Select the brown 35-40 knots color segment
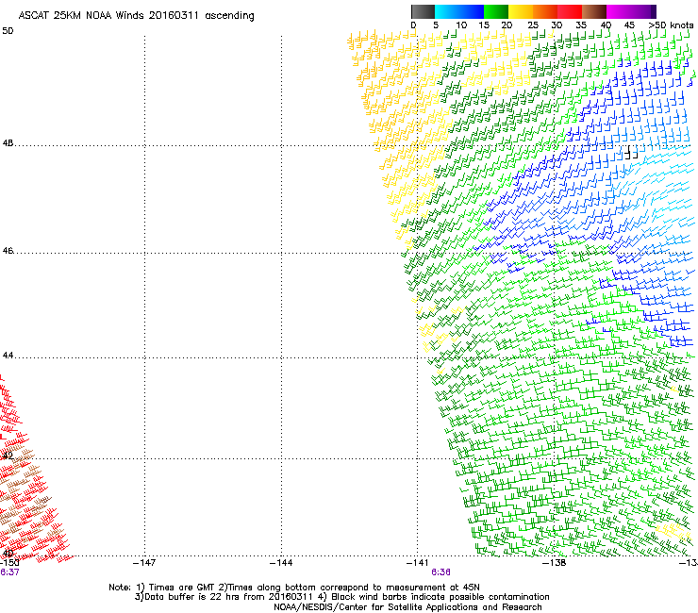The image size is (698, 613). 594,11
